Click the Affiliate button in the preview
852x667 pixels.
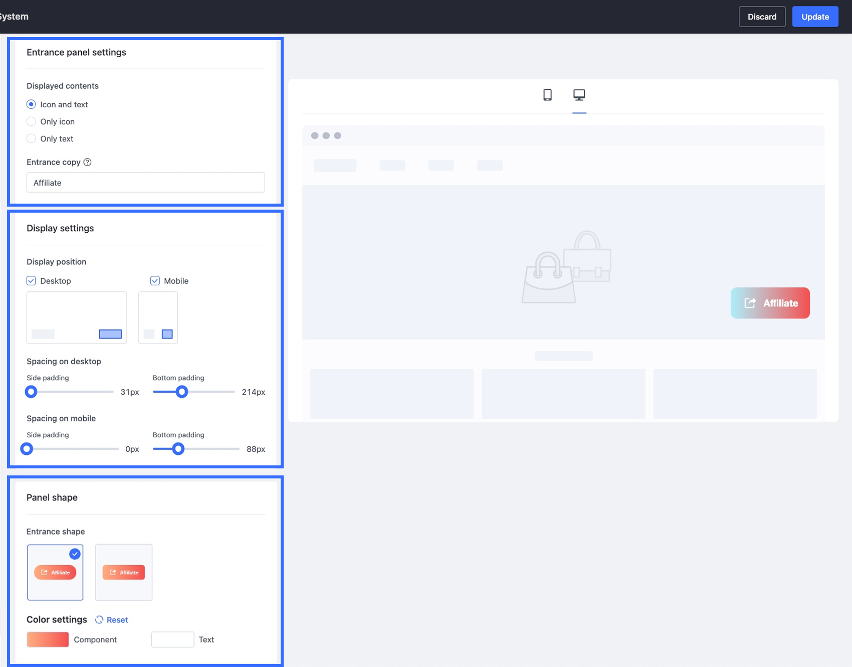[770, 303]
